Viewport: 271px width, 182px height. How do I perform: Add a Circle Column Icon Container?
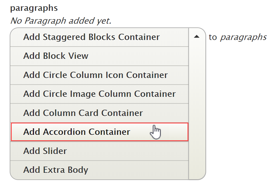[x=95, y=75]
